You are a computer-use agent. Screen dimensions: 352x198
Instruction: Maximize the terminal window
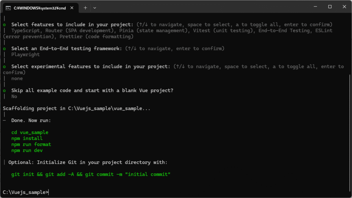pos(330,7)
